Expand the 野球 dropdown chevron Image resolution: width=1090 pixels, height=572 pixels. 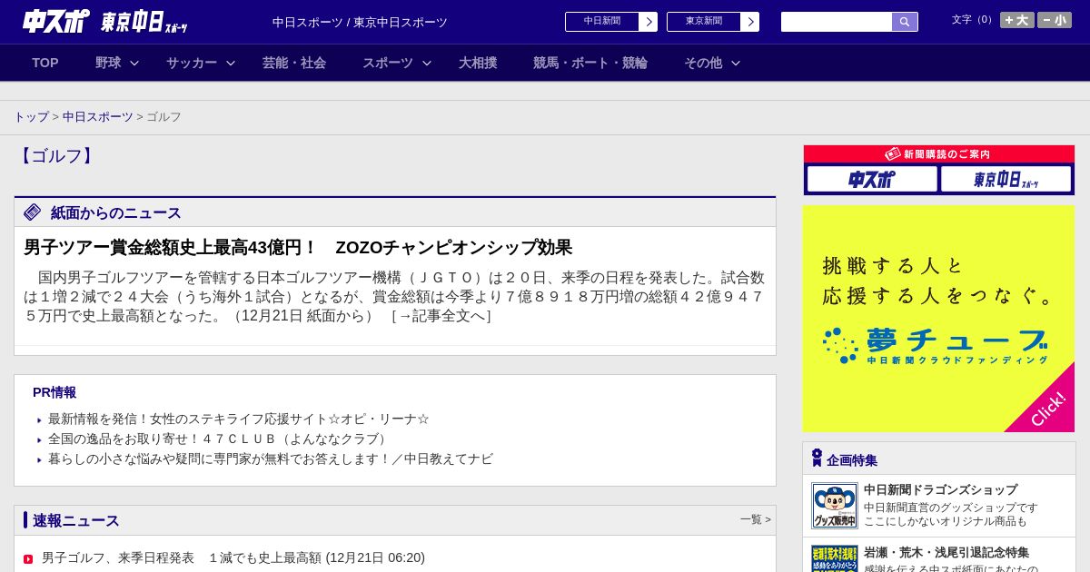[x=134, y=63]
